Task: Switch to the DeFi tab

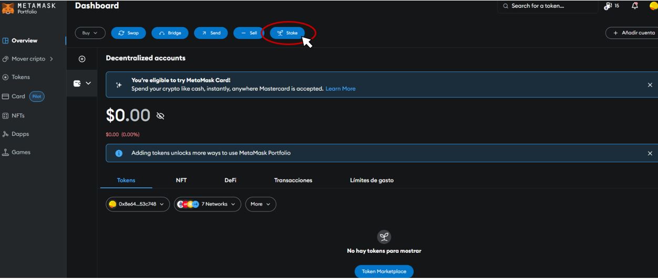Action: (x=230, y=180)
